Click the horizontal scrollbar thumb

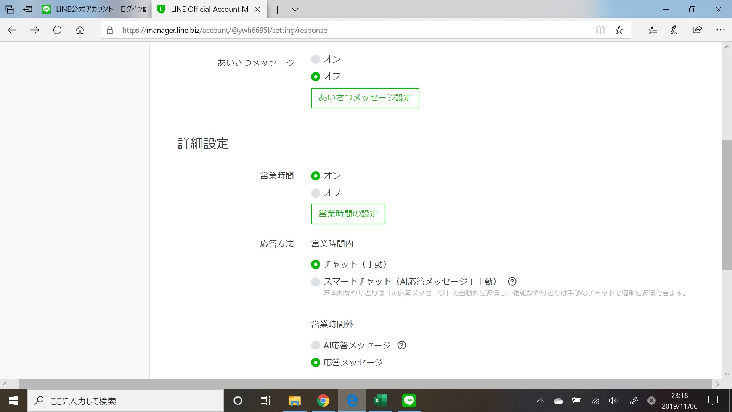tap(366, 384)
